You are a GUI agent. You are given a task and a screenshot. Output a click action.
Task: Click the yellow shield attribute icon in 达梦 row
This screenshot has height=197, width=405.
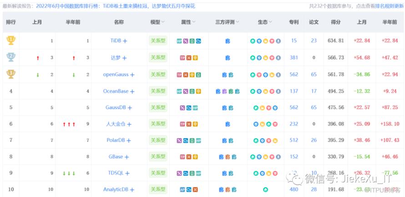click(195, 58)
